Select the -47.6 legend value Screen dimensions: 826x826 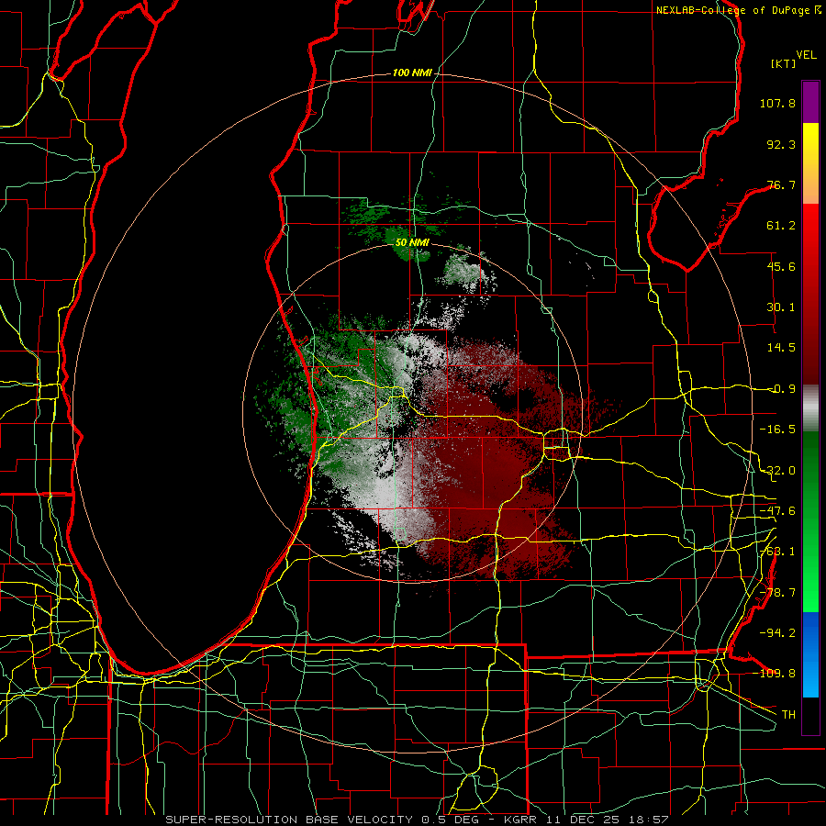point(777,511)
